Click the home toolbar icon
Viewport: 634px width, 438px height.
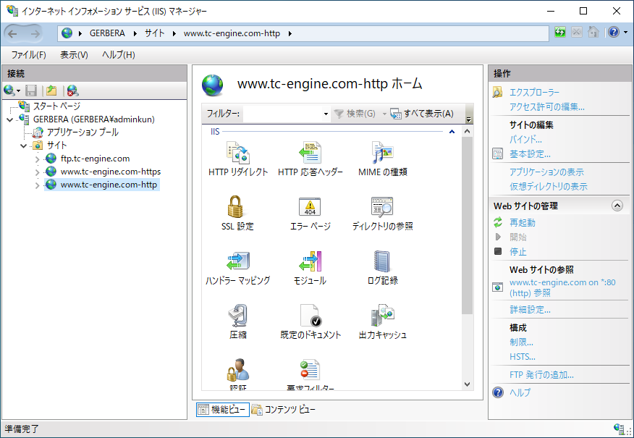point(593,33)
